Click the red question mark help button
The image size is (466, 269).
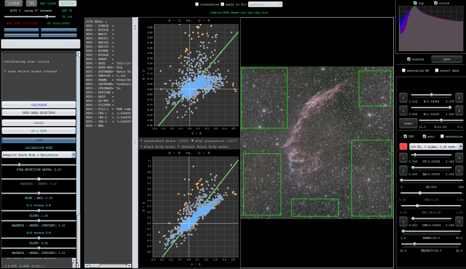[403, 146]
